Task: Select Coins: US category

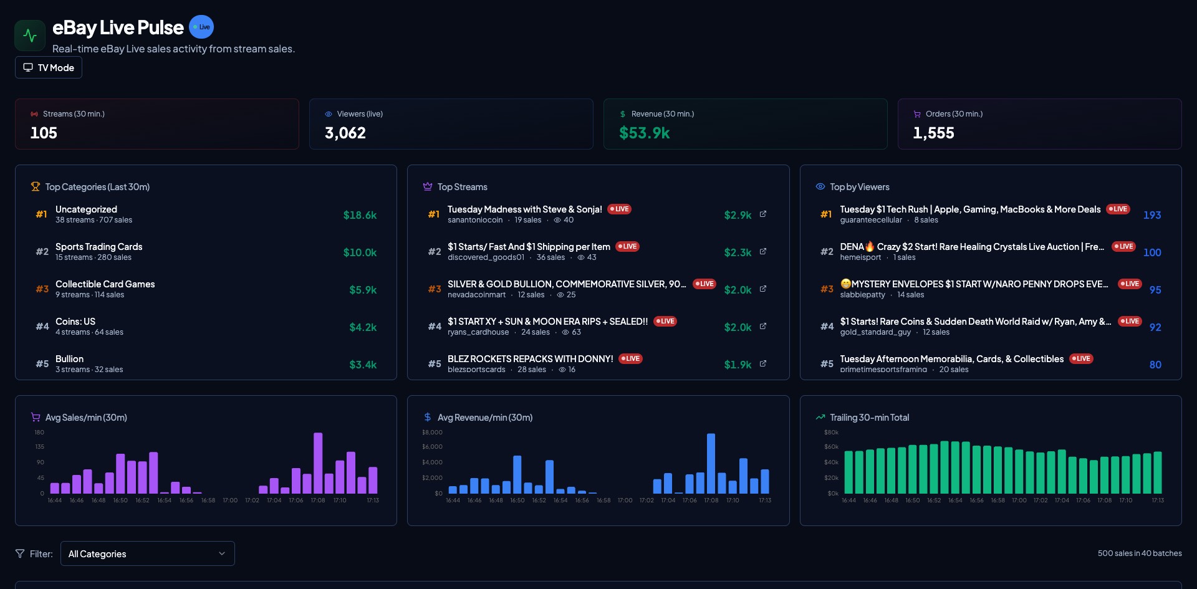Action: tap(206, 327)
